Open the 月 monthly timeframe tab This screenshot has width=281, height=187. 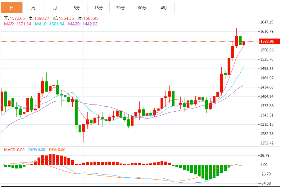(55, 8)
